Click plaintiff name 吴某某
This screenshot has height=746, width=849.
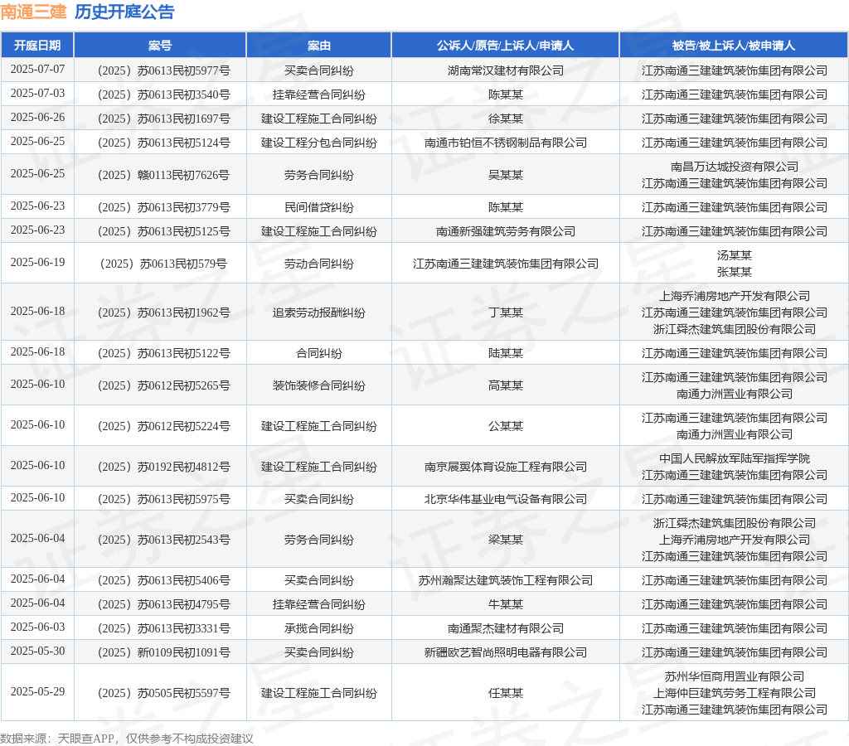506,175
